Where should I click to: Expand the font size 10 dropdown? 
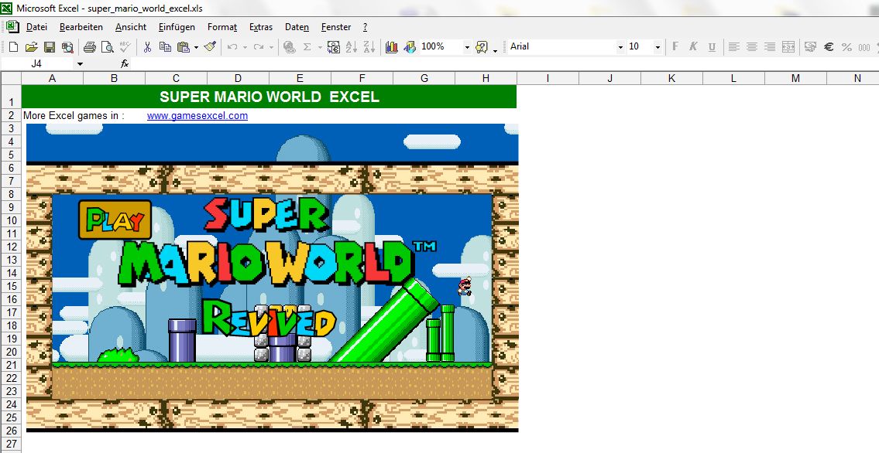pyautogui.click(x=658, y=47)
